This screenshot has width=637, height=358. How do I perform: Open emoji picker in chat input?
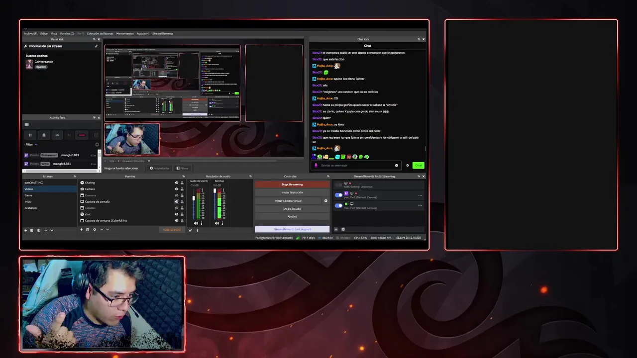[x=397, y=166]
